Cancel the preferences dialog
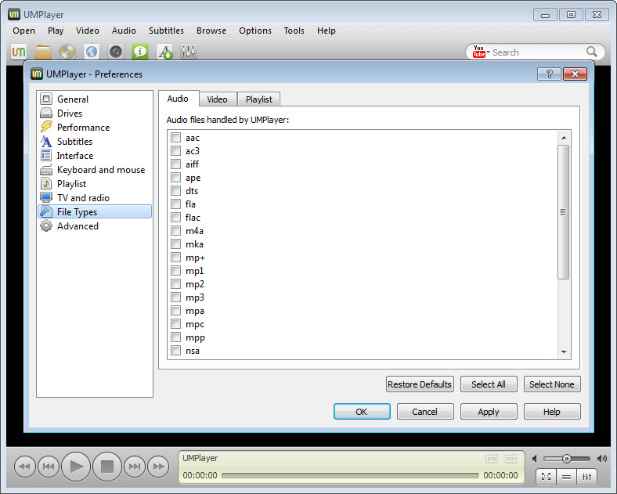Screen dimensions: 617x494 click(x=425, y=412)
